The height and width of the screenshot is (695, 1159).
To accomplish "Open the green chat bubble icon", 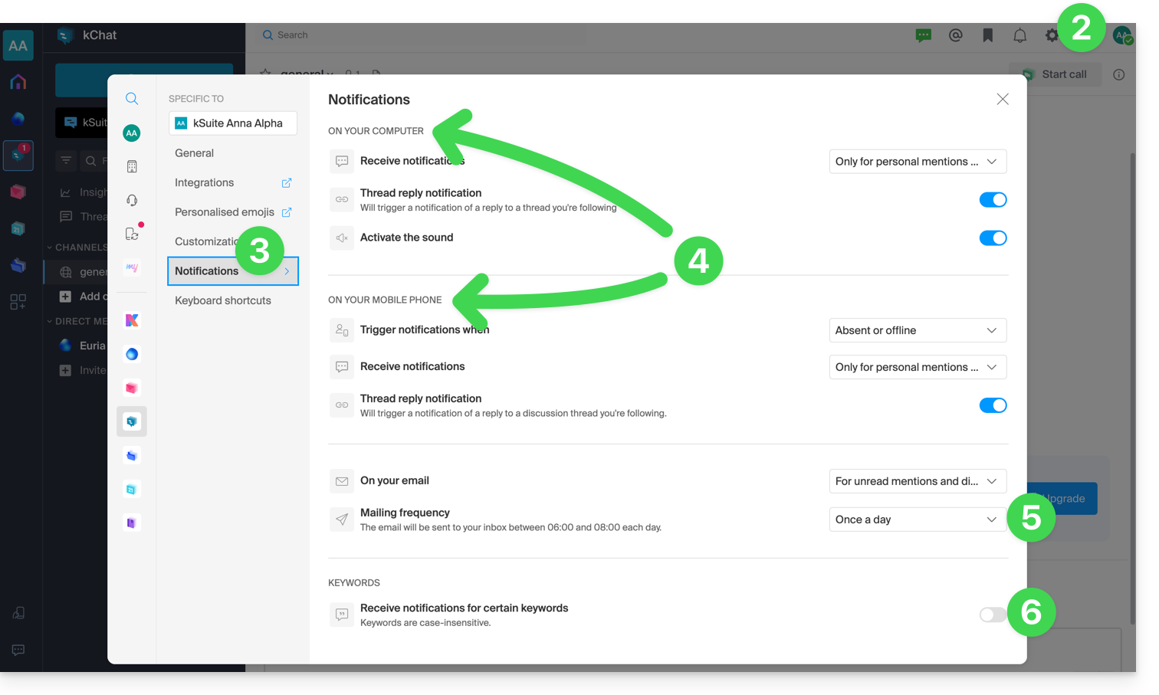I will [x=923, y=35].
